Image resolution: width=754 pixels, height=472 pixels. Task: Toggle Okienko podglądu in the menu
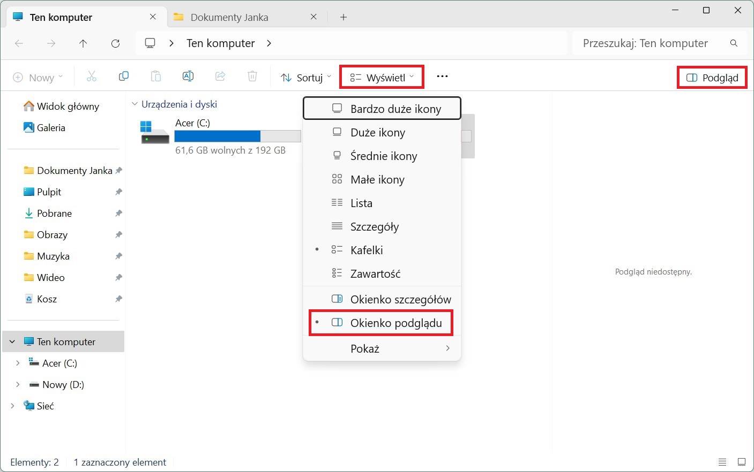382,323
